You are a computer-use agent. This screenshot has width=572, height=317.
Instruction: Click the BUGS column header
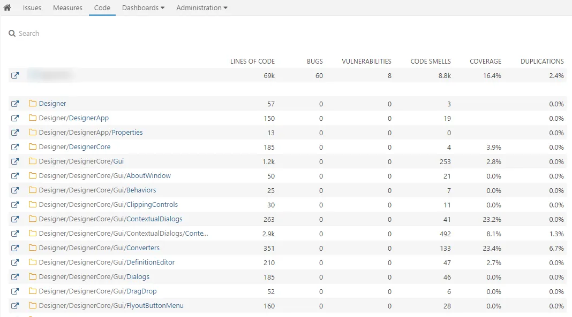point(315,61)
